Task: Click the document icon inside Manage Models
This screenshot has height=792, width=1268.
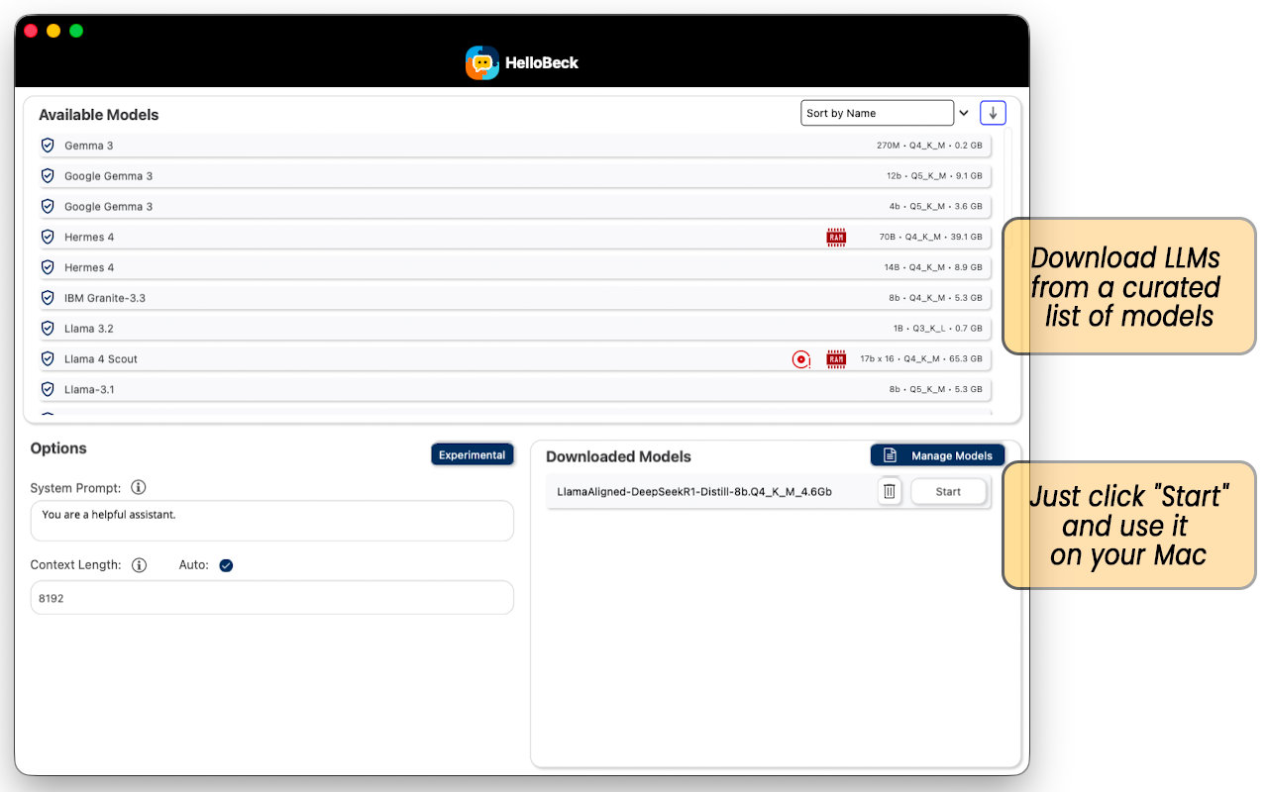Action: click(889, 454)
